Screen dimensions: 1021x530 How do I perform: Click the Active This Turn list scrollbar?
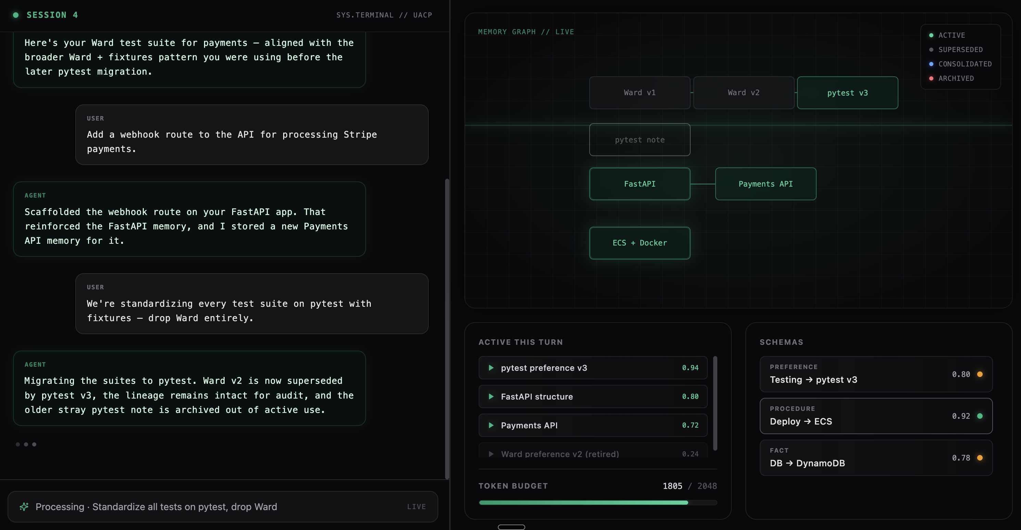(x=715, y=403)
